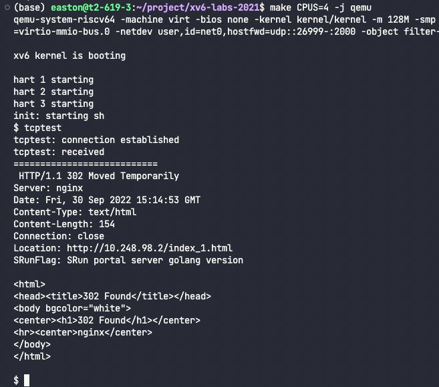Viewport: 439px width, 387px height.
Task: Click 'tcptest: connection established' output line
Action: pos(96,140)
